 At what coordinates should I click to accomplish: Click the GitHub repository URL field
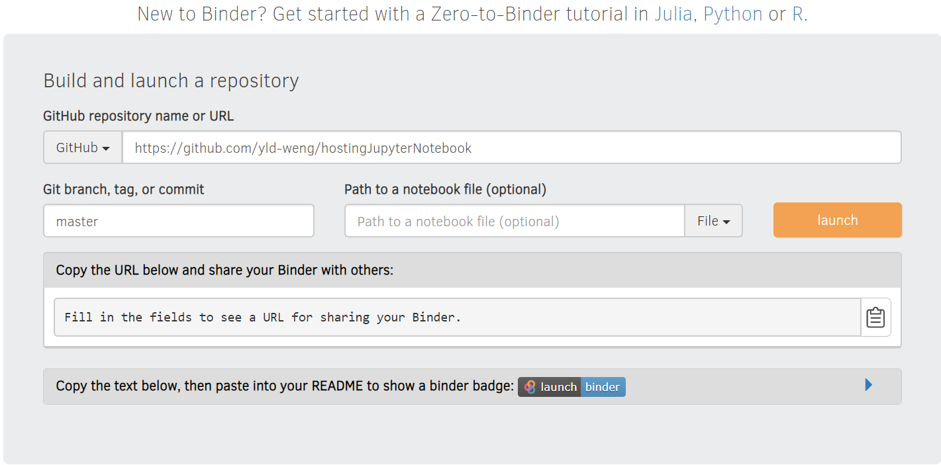(x=511, y=148)
